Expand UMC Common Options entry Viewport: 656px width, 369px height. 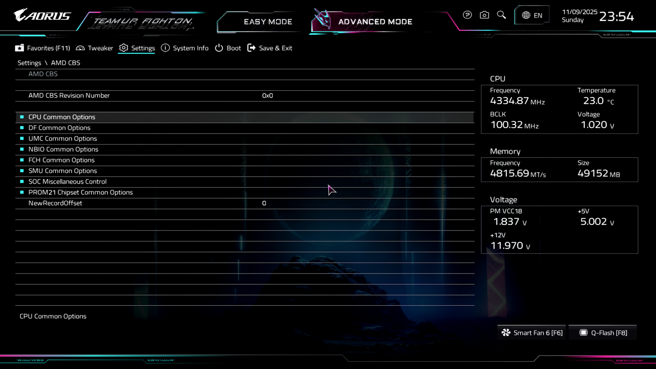pyautogui.click(x=63, y=139)
